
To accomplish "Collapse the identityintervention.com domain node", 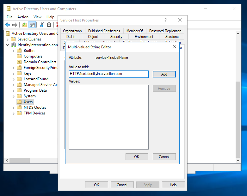I will pos(7,45).
